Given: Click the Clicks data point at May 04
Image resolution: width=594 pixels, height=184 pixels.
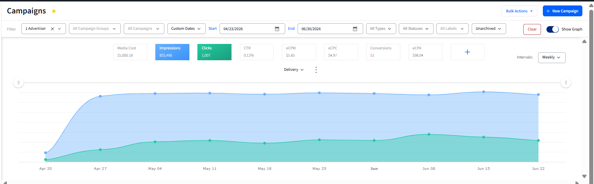Looking at the screenshot, I should pos(155,142).
